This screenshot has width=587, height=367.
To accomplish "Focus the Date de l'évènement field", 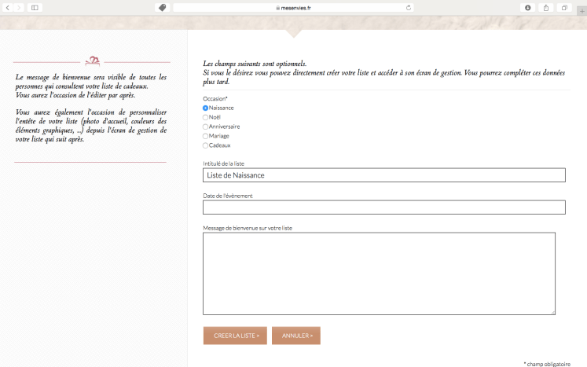I will click(x=383, y=207).
